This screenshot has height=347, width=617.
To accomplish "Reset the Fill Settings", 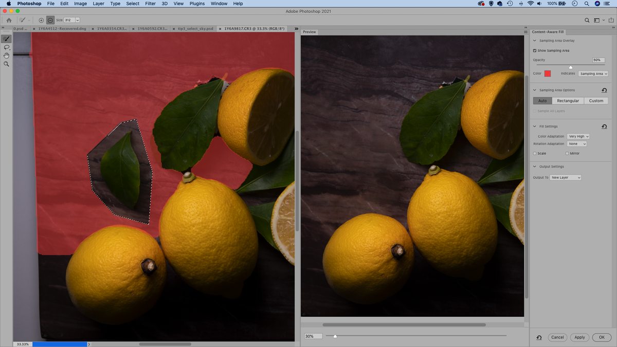I will 604,126.
